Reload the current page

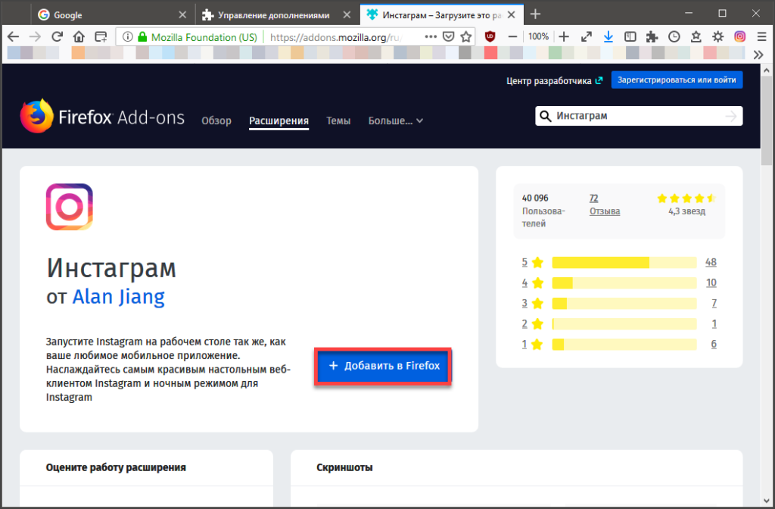[58, 36]
